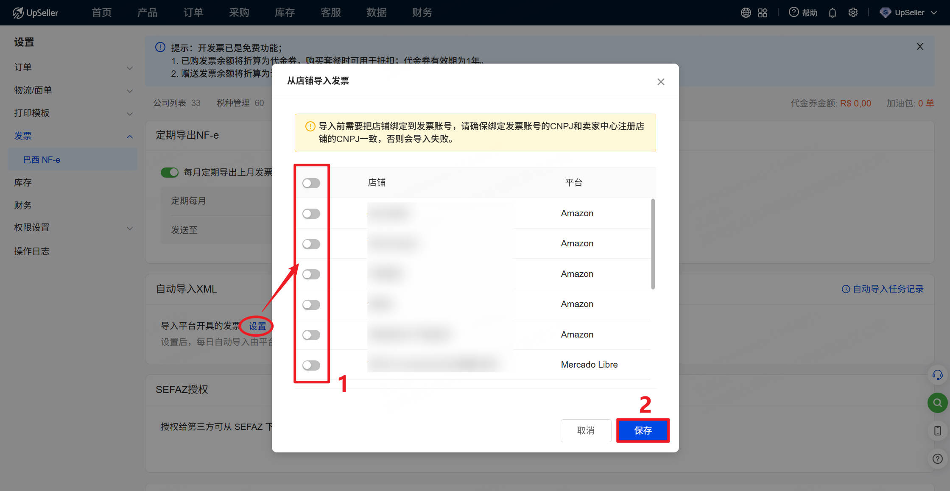
Task: Click the store list scrollbar
Action: (x=653, y=244)
